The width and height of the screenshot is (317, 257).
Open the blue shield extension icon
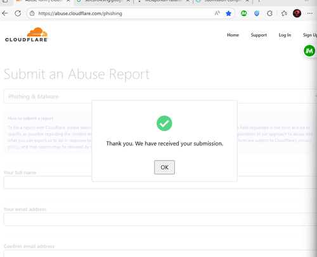(x=257, y=13)
